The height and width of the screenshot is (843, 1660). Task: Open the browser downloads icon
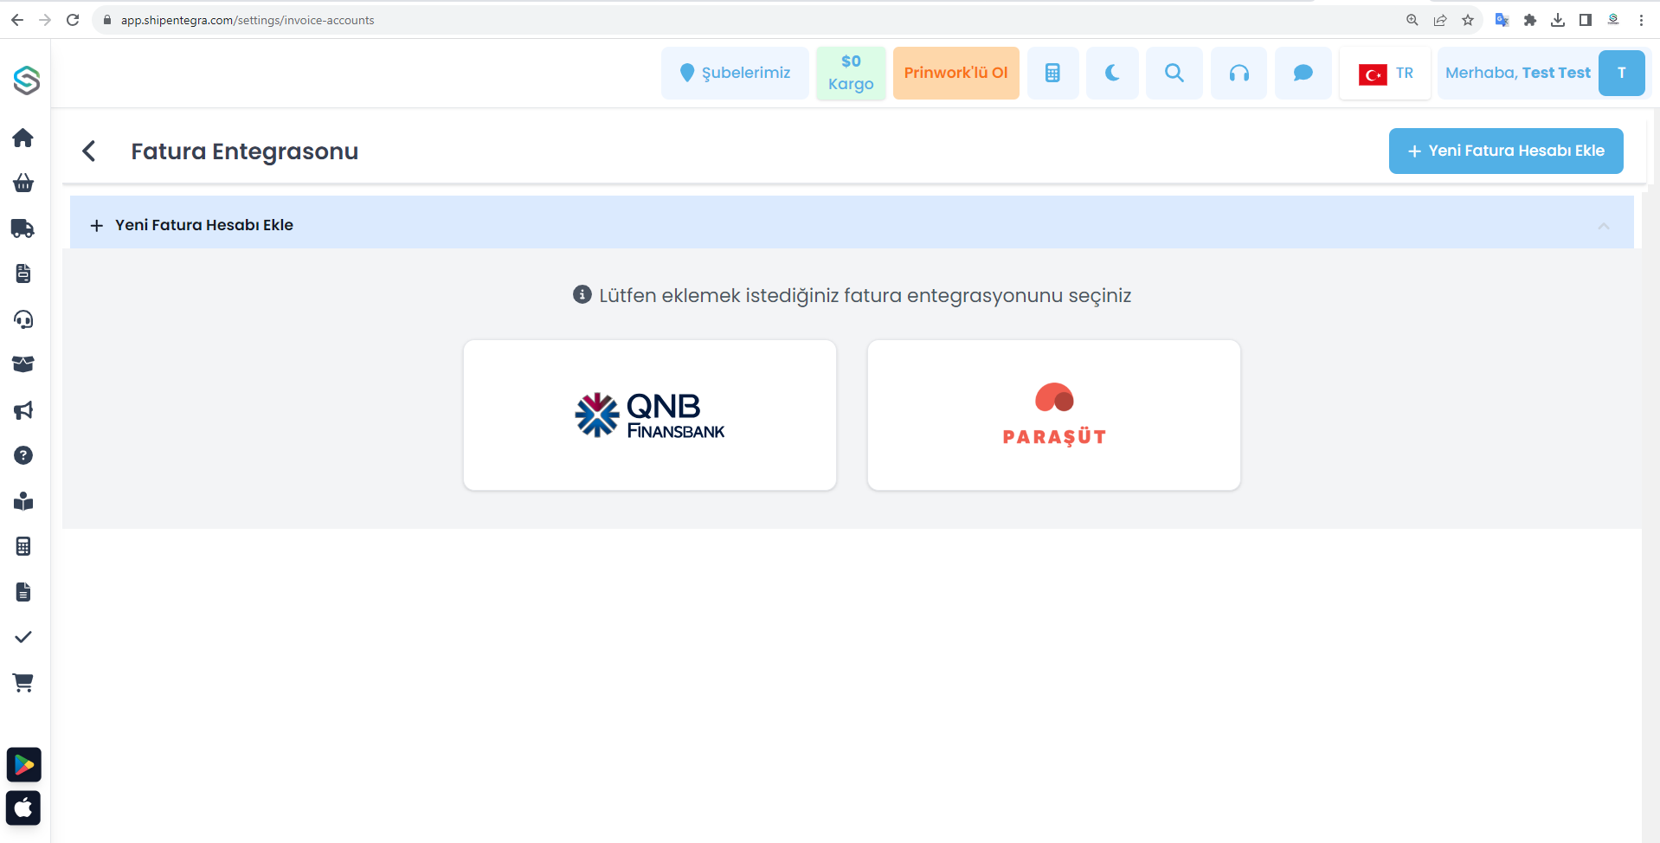click(1558, 20)
